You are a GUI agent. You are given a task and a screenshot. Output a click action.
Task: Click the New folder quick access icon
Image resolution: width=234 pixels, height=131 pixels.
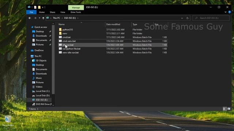pyautogui.click(x=39, y=7)
